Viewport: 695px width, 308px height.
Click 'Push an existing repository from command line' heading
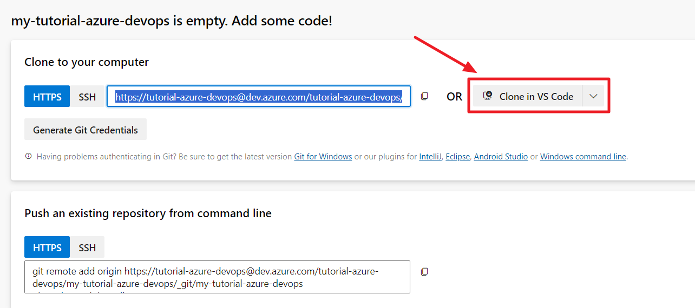point(148,213)
